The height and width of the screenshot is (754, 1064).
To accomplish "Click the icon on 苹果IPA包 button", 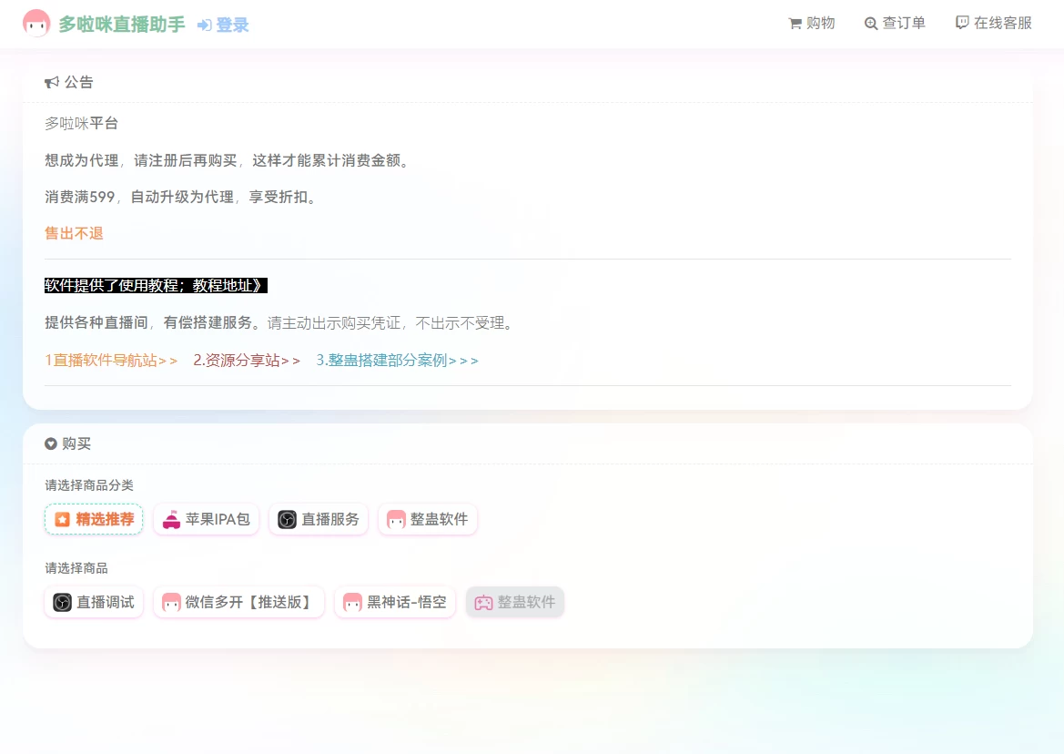I will click(172, 519).
